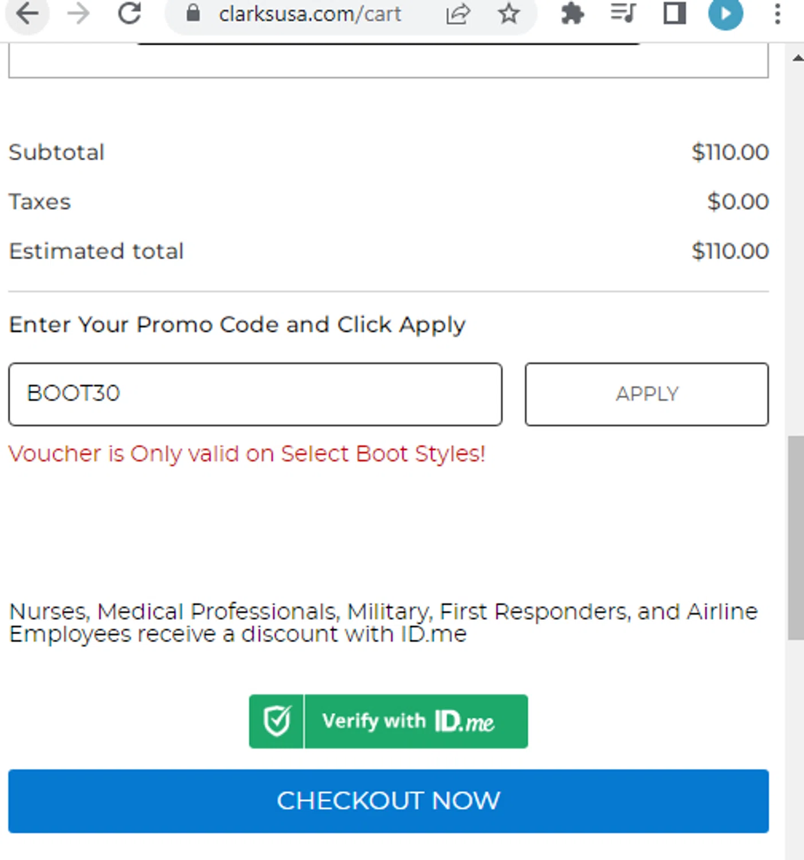Proceed with the CHECKOUT NOW button

389,801
